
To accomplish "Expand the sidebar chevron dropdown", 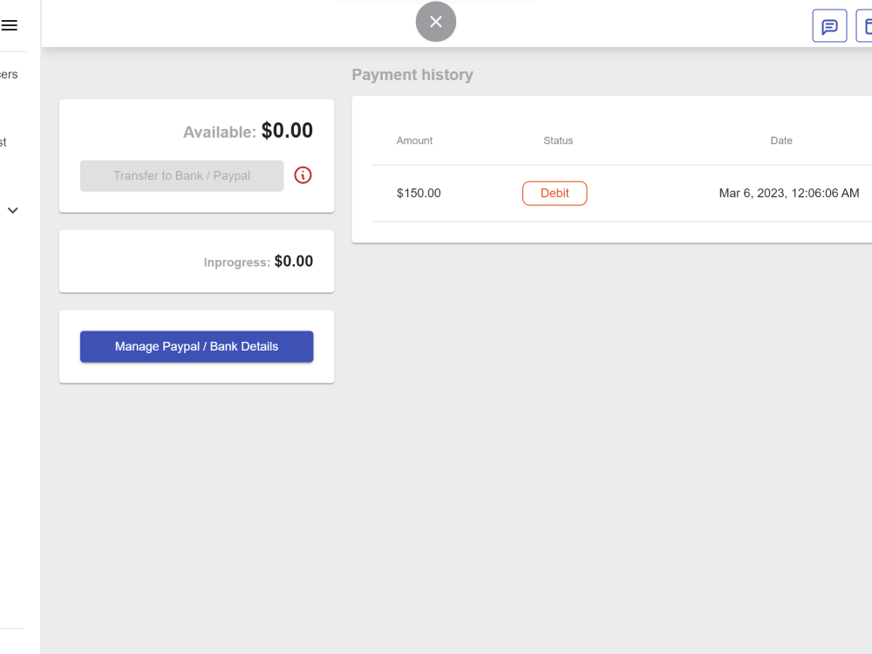I will pyautogui.click(x=13, y=210).
